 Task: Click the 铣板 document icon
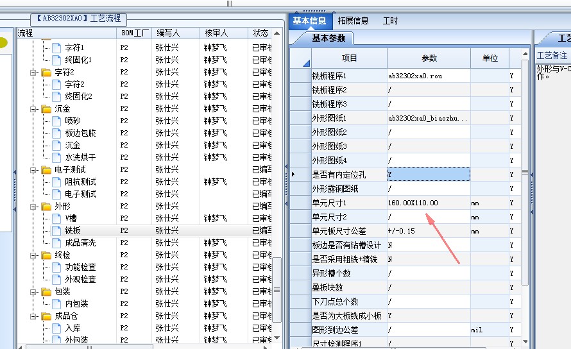(56, 230)
